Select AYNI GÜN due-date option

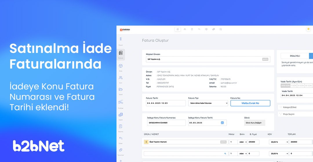tap(285, 85)
